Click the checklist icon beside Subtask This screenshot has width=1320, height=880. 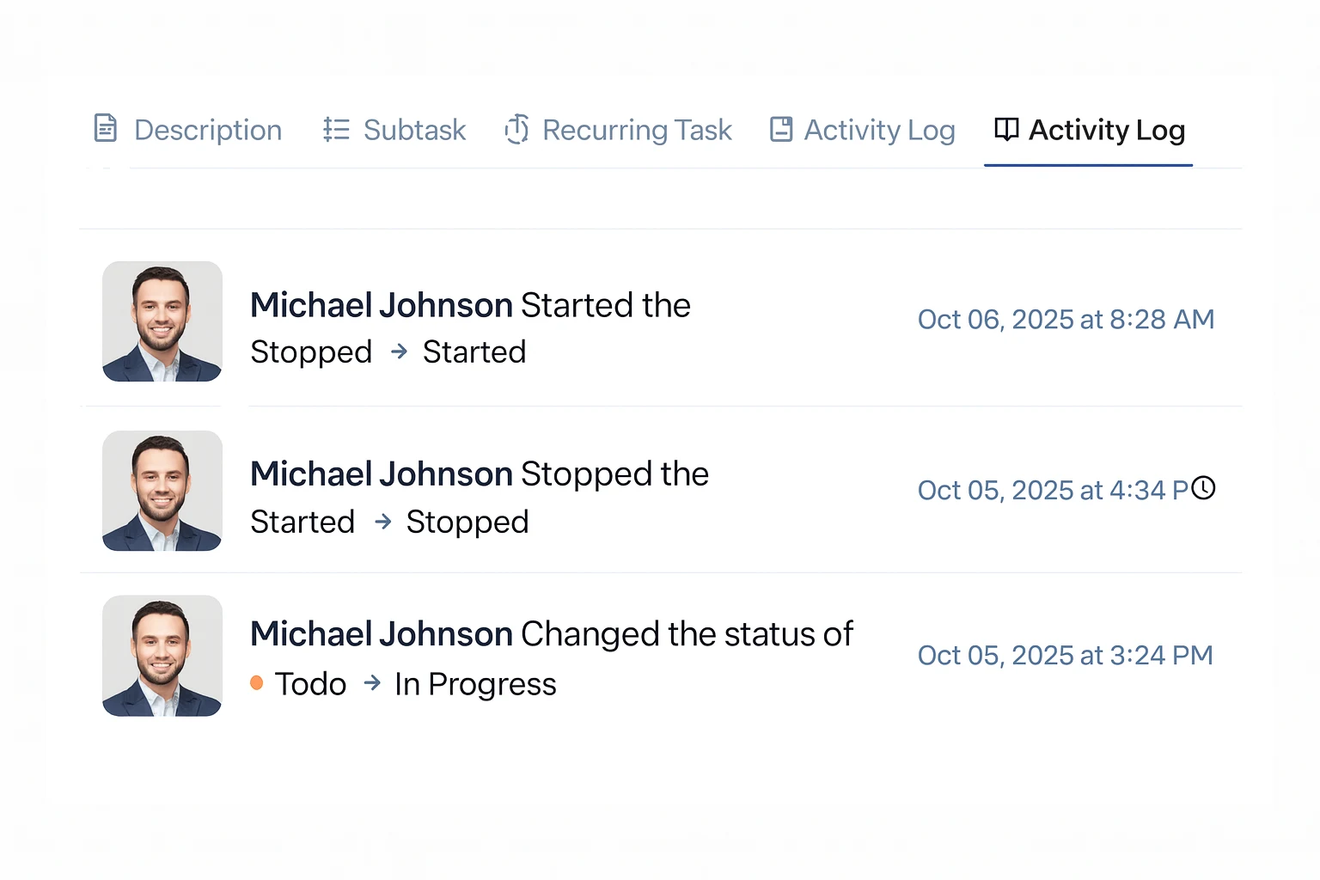click(x=335, y=130)
